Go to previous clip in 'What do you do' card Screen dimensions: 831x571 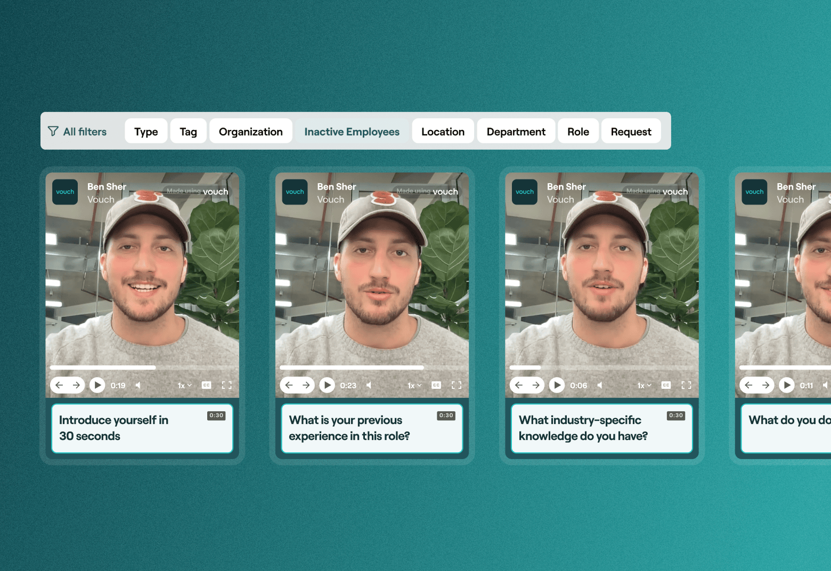(748, 385)
